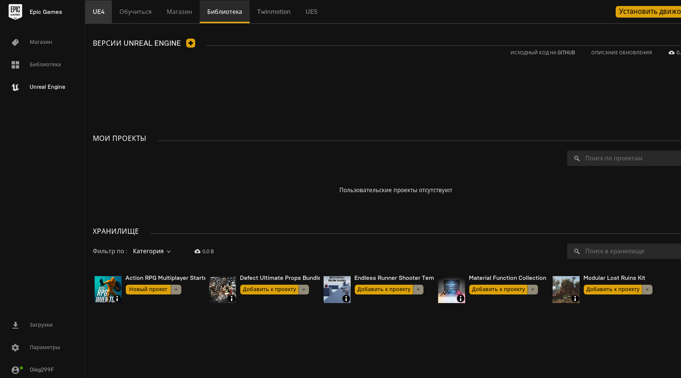The height and width of the screenshot is (378, 681).
Task: Click cloud icon next to 0,0 B
Action: click(197, 251)
